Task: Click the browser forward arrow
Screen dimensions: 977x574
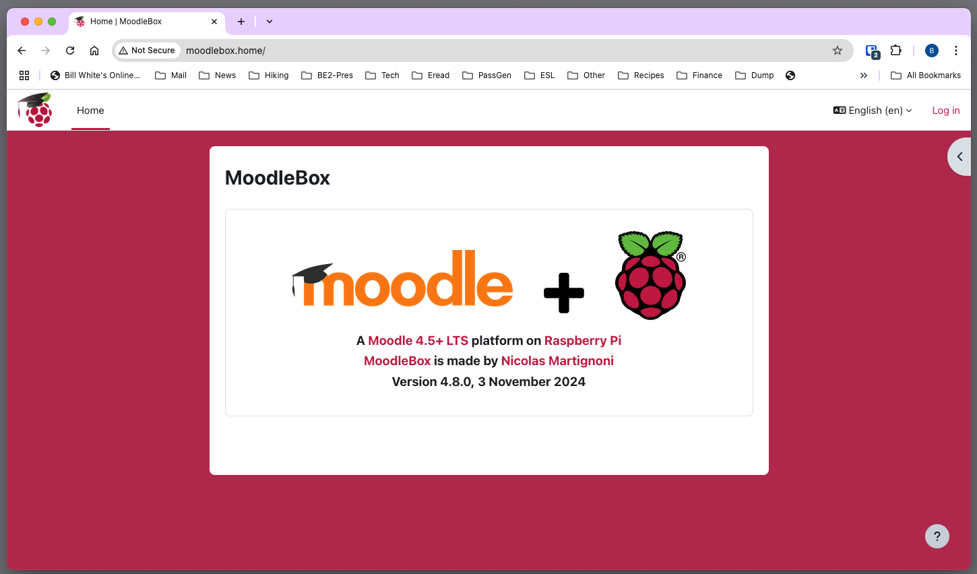Action: (x=46, y=51)
